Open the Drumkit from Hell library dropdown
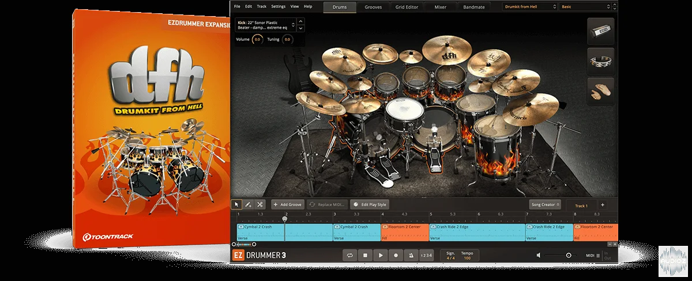Image resolution: width=692 pixels, height=281 pixels. coord(529,7)
